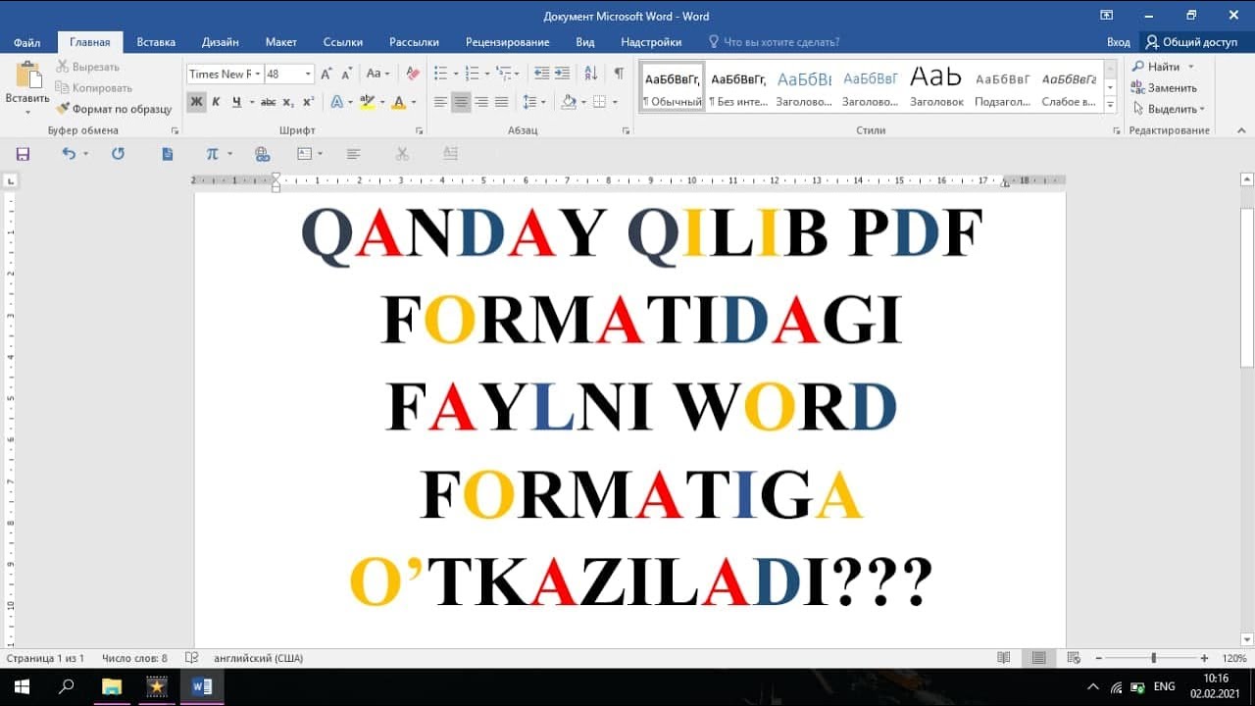Open Font dialog launcher in Шрифт group
This screenshot has width=1255, height=706.
pos(420,130)
